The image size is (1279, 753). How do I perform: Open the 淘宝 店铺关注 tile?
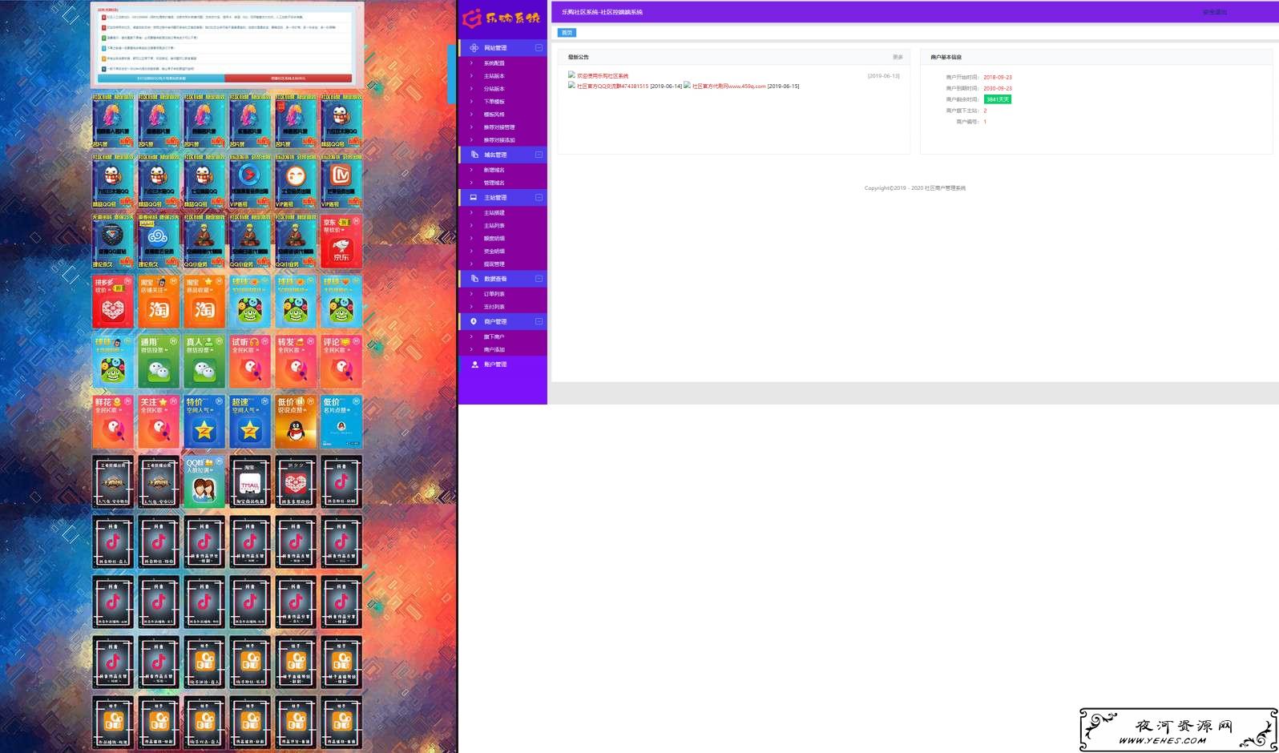[x=159, y=302]
